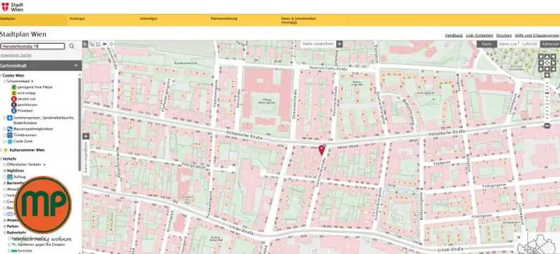Click the zoom level slider bar
This screenshot has height=254, width=560.
[x=547, y=101]
